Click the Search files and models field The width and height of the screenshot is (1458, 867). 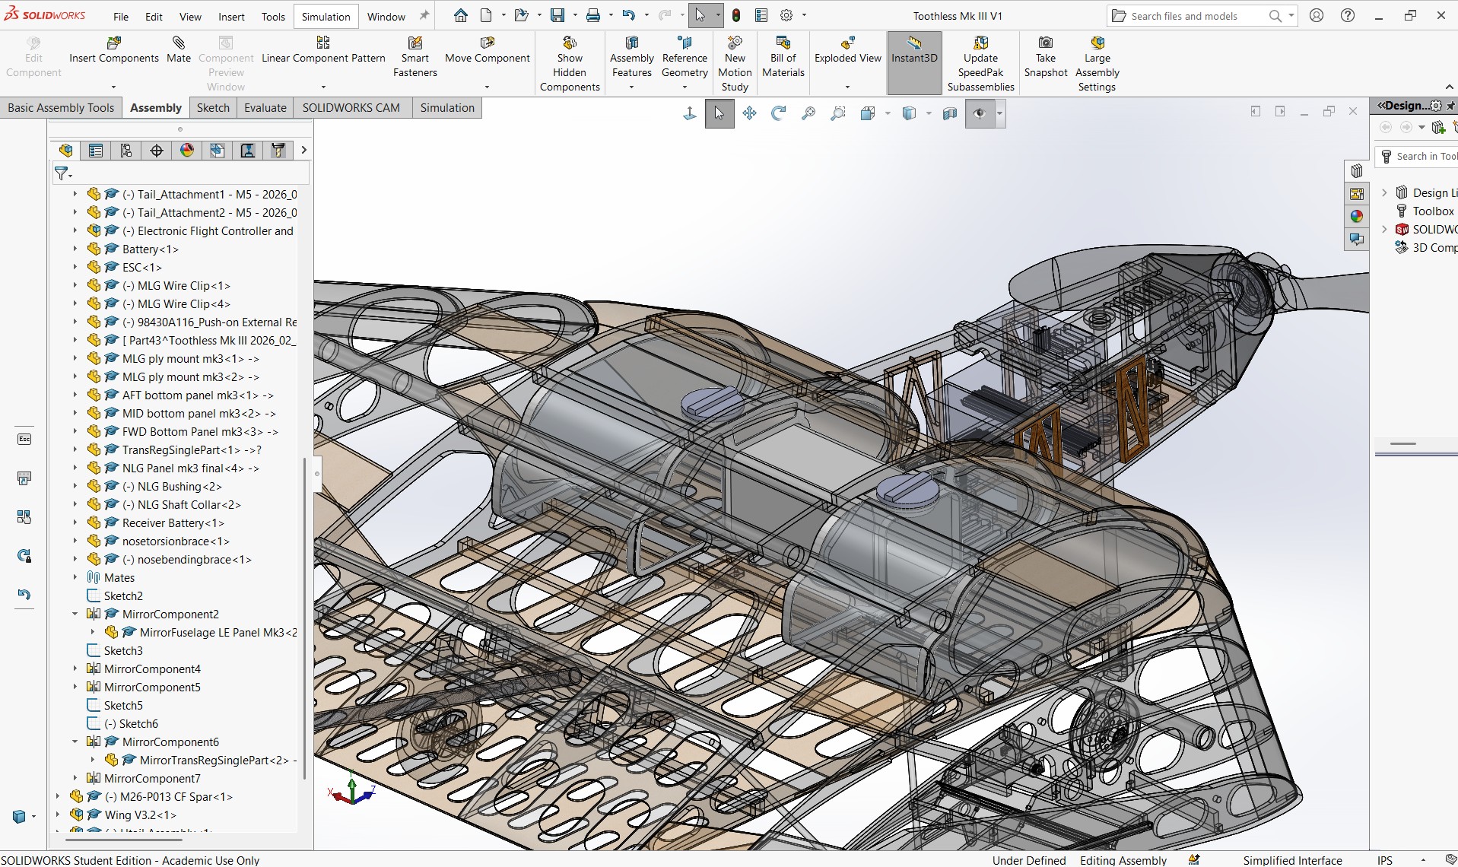tap(1194, 16)
